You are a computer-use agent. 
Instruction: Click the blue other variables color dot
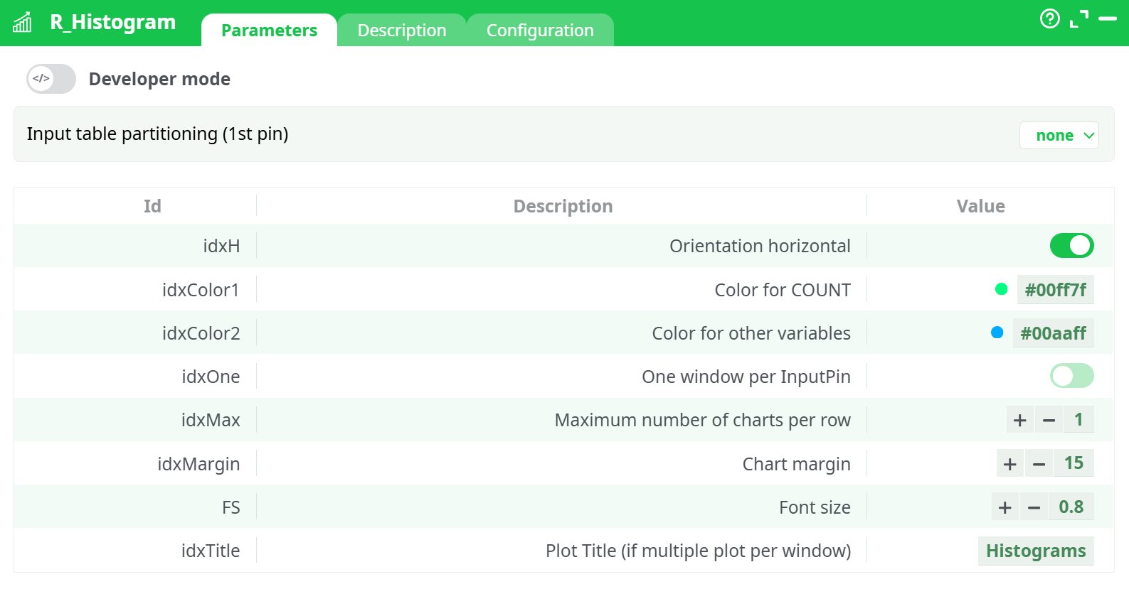pos(997,333)
